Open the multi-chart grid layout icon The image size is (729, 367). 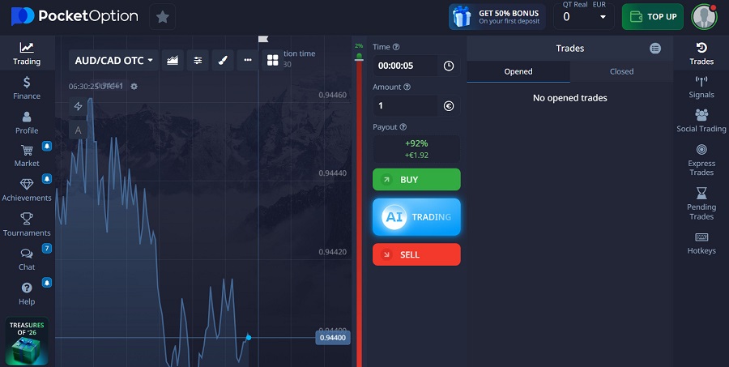272,61
